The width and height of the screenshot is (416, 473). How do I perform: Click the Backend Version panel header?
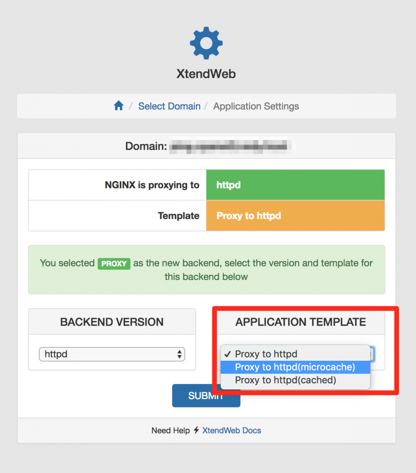point(112,322)
